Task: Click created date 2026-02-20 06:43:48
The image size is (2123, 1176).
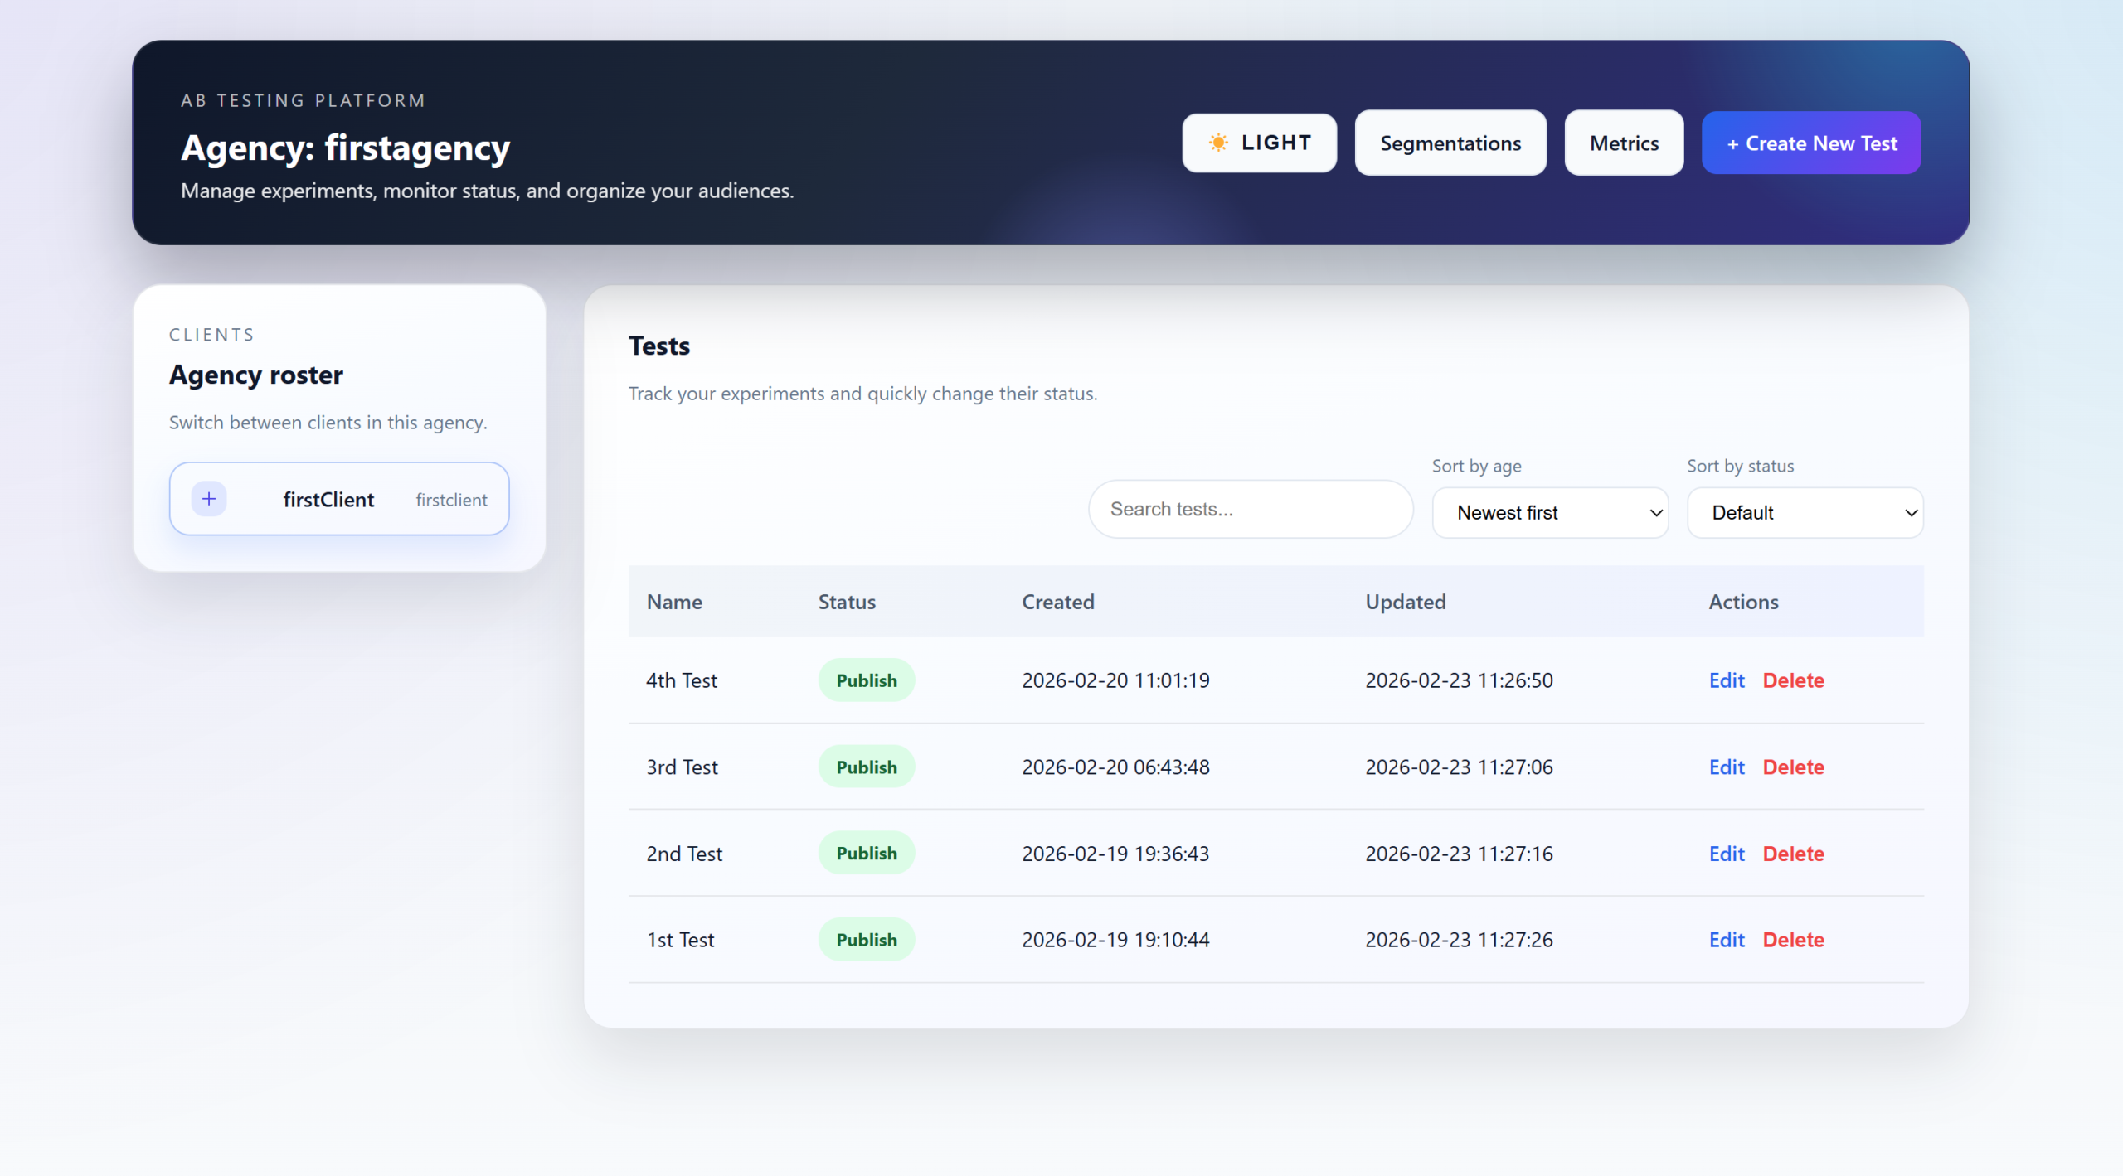Action: point(1115,767)
